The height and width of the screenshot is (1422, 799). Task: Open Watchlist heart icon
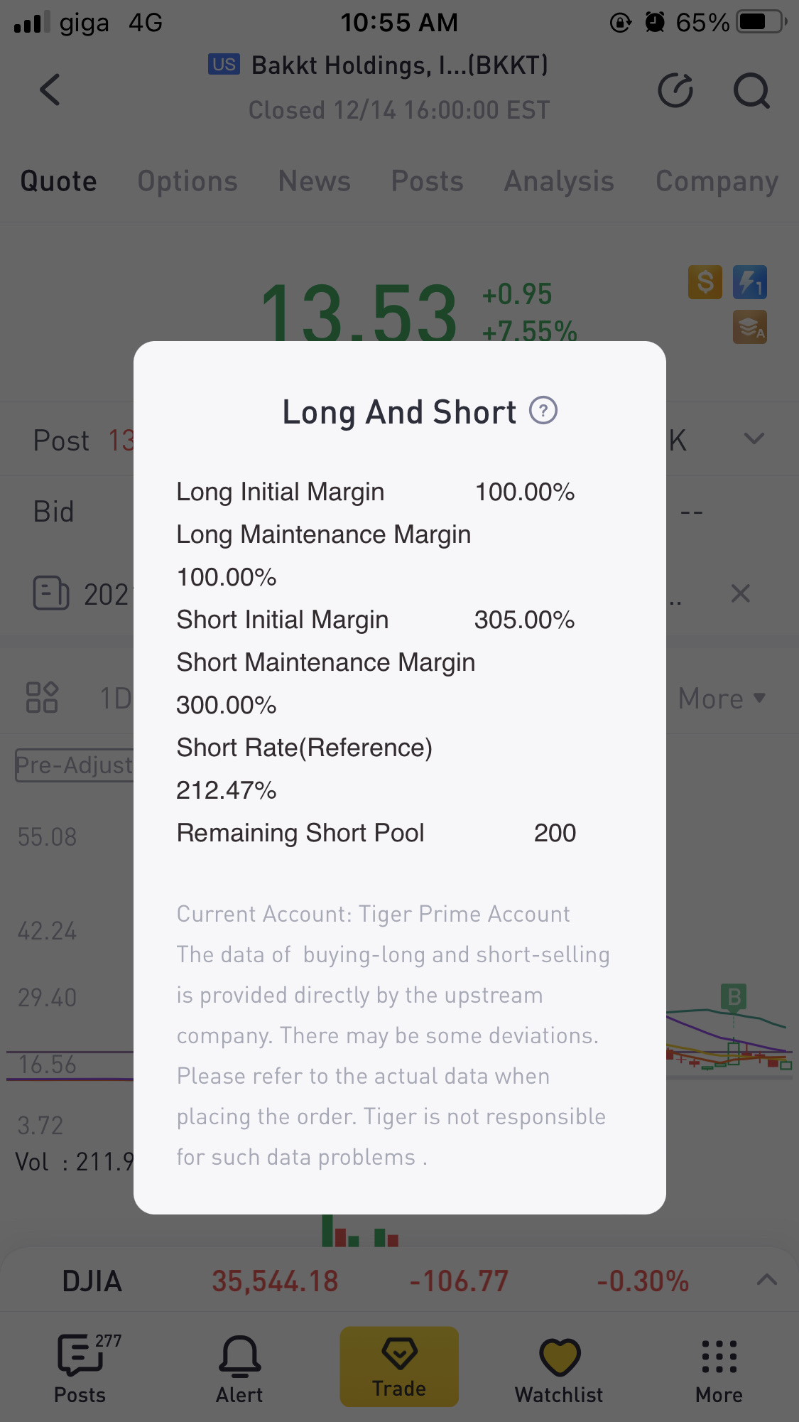pos(559,1368)
